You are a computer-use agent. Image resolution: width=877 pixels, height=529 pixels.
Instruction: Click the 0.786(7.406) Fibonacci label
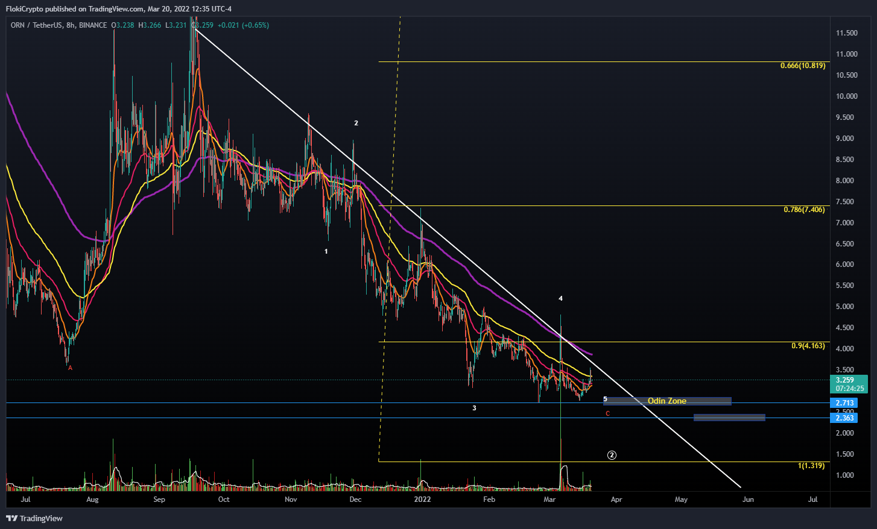pyautogui.click(x=804, y=210)
